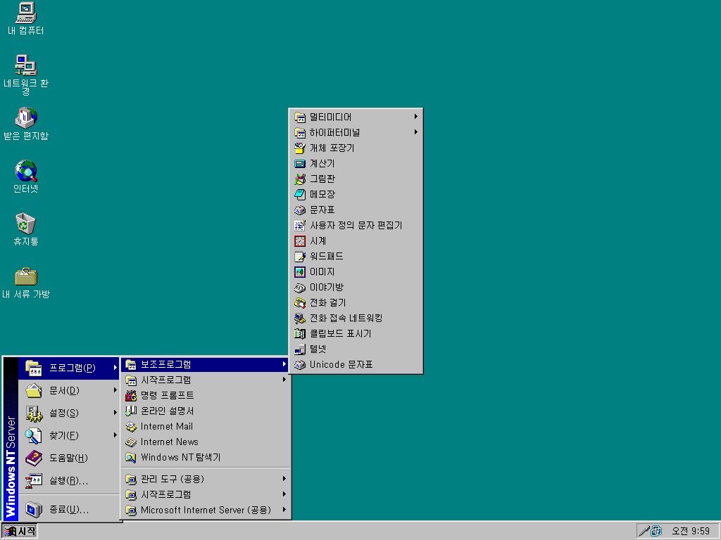Open the 설정(S) Start menu entry
Screen dimensions: 721x540
coord(69,413)
